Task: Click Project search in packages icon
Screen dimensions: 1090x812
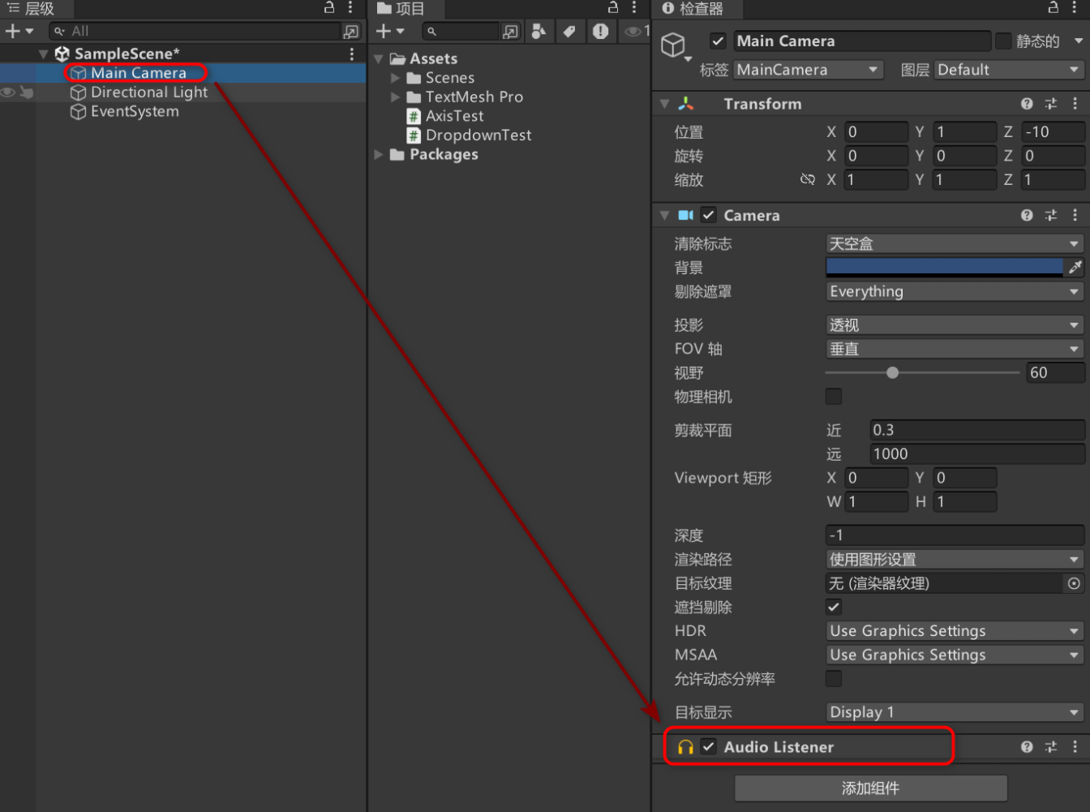Action: 510,31
